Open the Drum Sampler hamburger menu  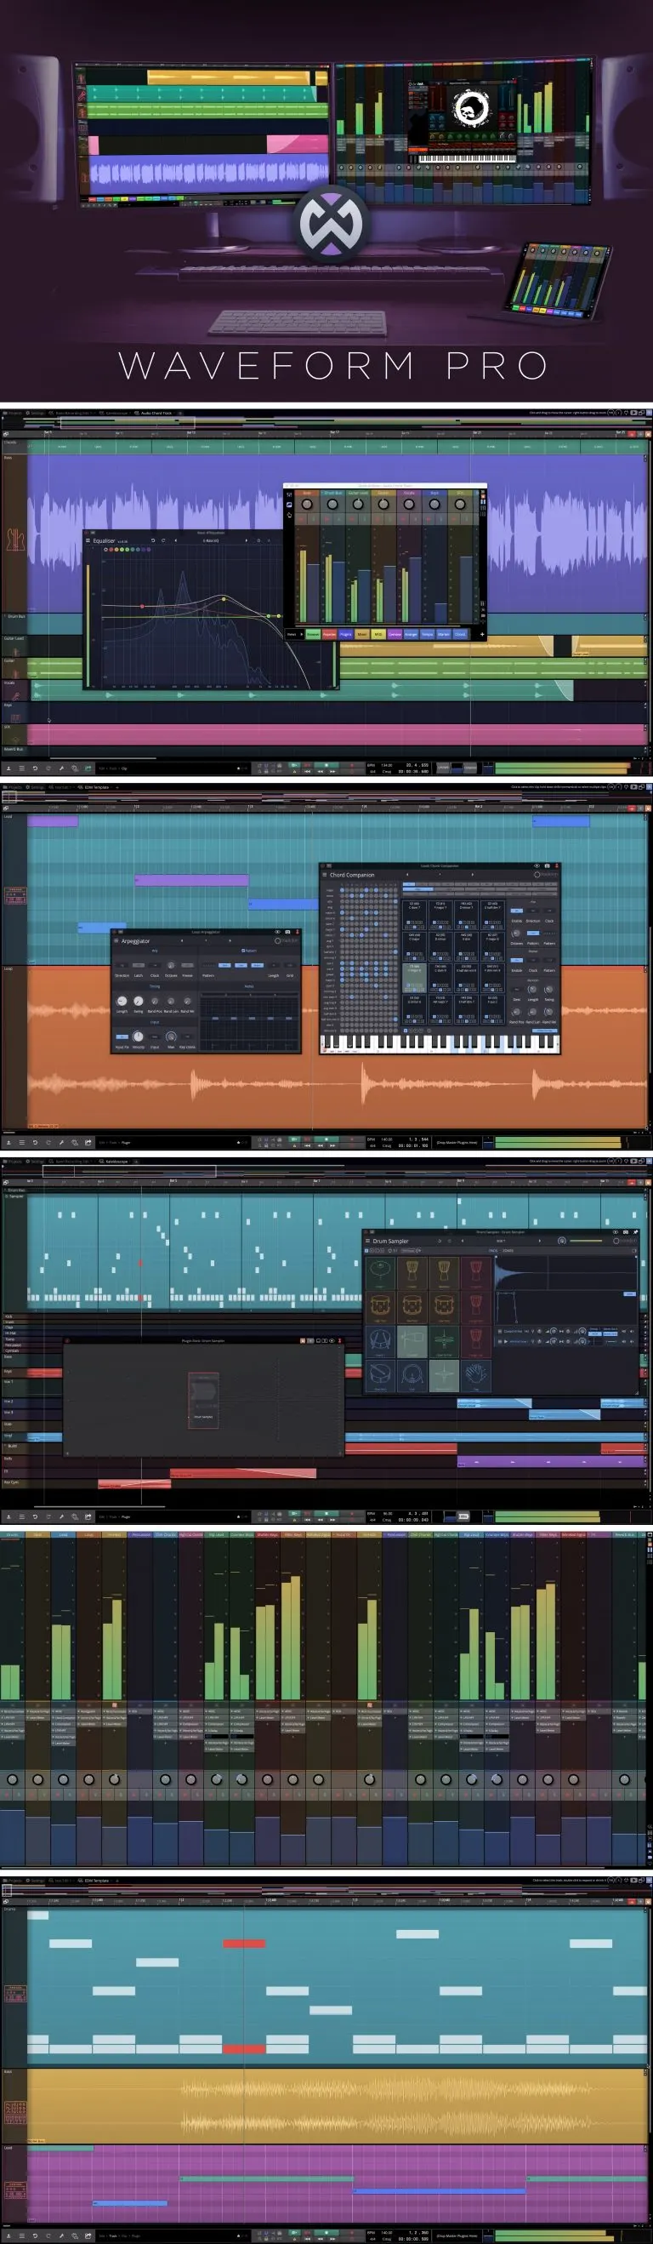click(367, 1241)
